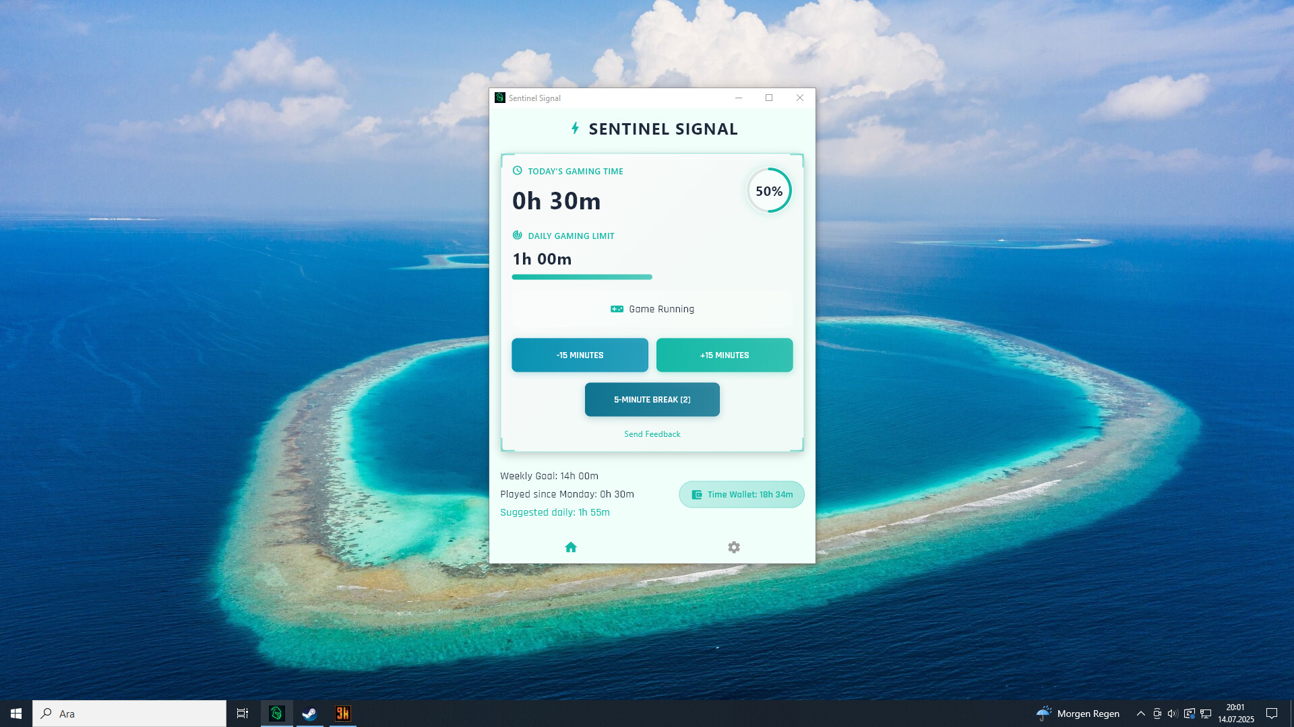The image size is (1294, 727).
Task: Open Steam from the taskbar
Action: pos(309,714)
